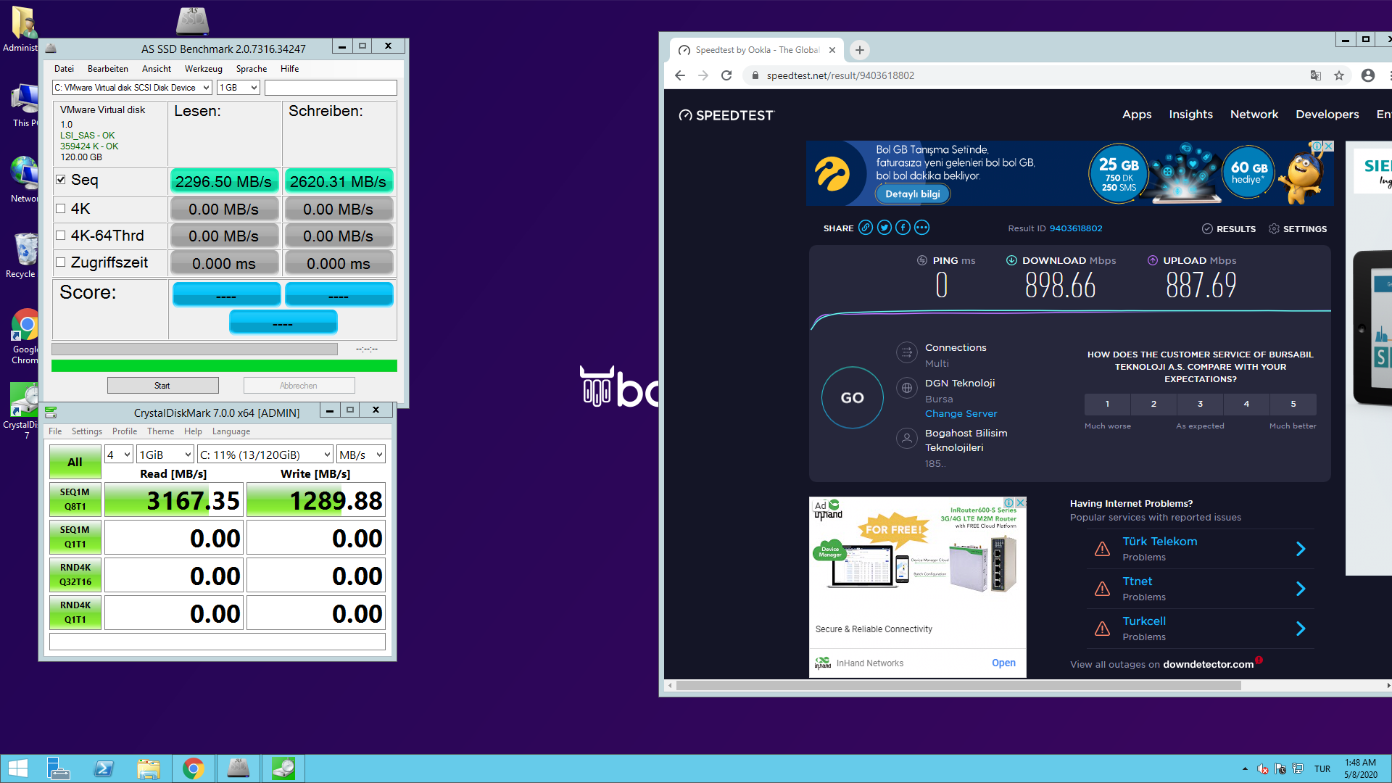
Task: Open CrystalDiskMark Profile menu
Action: 125,431
